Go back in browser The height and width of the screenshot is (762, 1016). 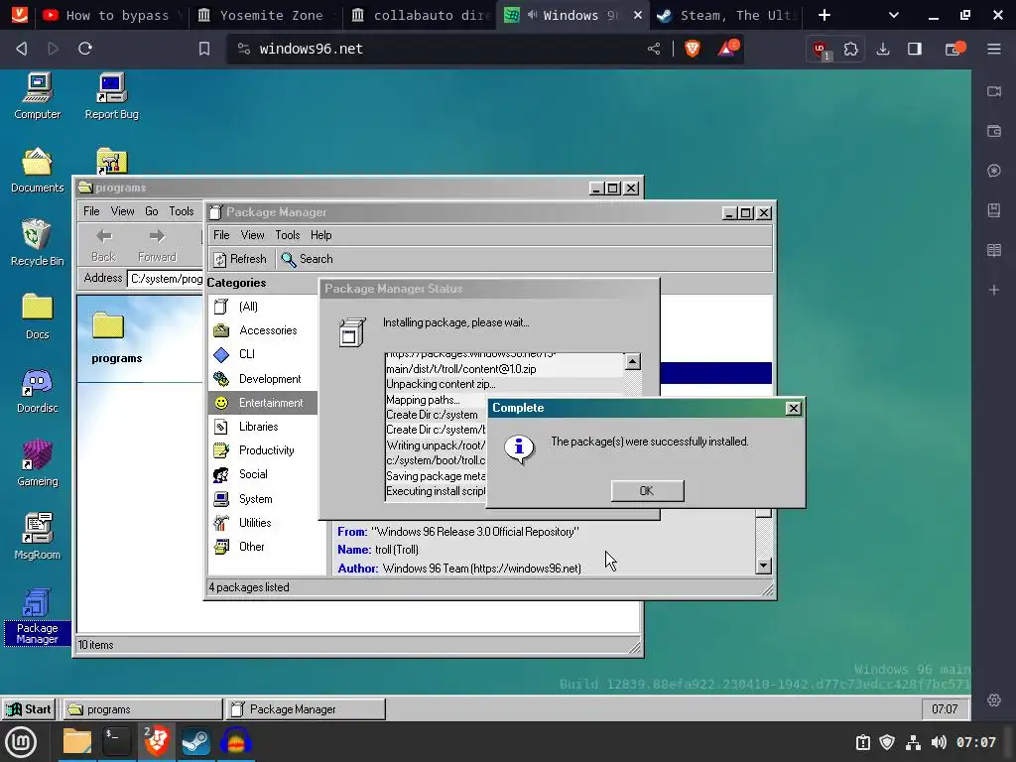tap(22, 49)
